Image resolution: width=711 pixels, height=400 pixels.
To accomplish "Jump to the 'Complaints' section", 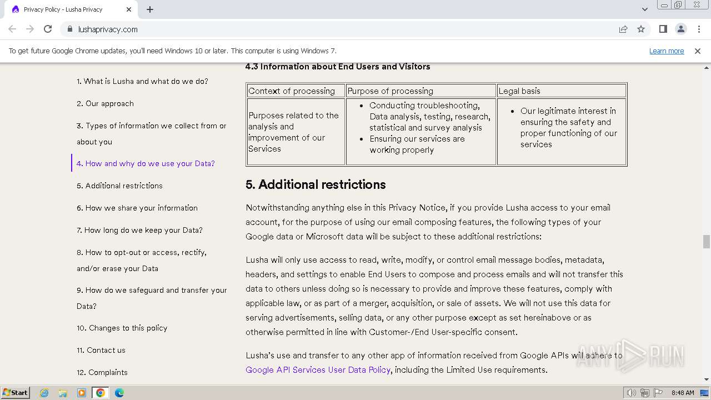I will click(102, 372).
